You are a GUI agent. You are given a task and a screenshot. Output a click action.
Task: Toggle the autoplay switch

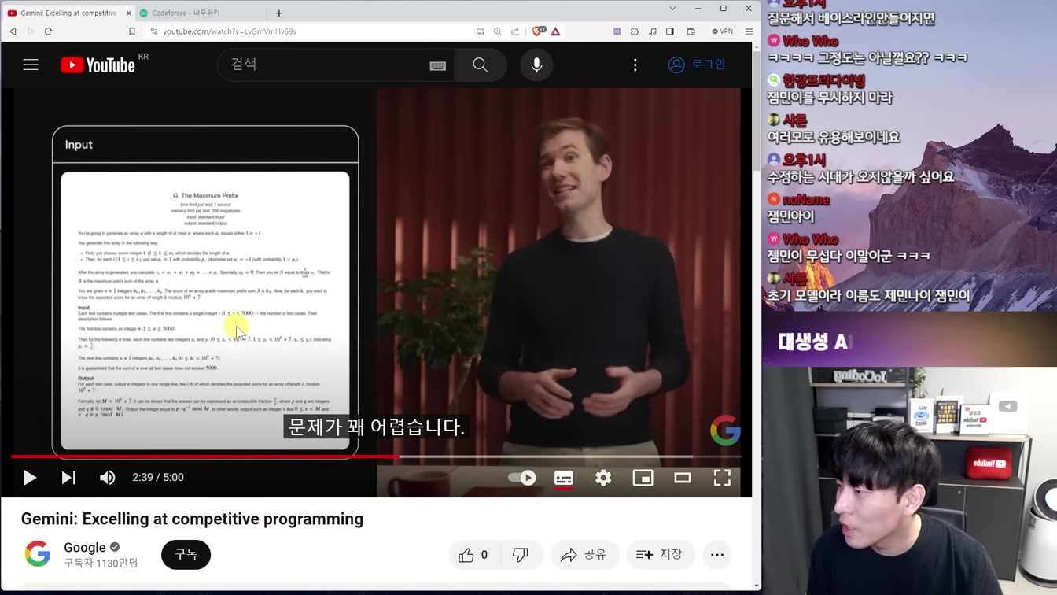point(522,478)
